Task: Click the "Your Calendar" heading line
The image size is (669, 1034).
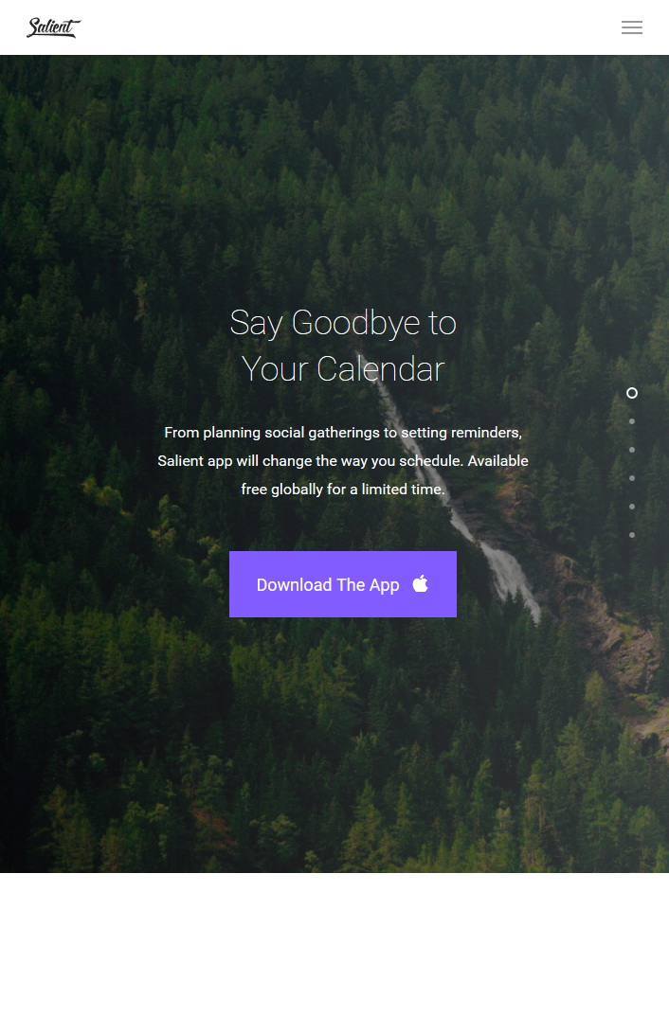Action: [x=343, y=368]
